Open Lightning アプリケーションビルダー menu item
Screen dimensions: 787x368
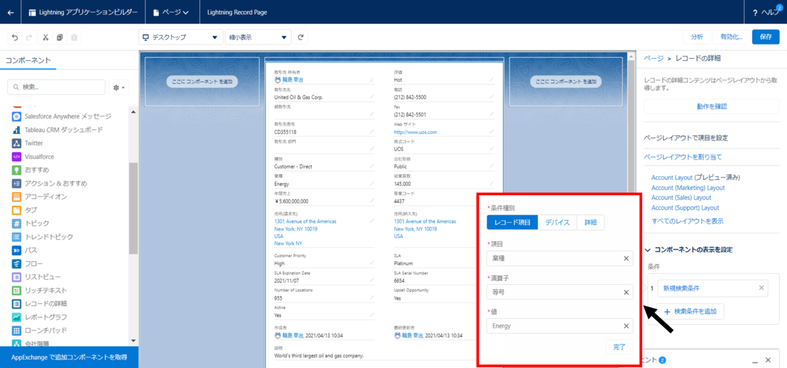tap(84, 12)
